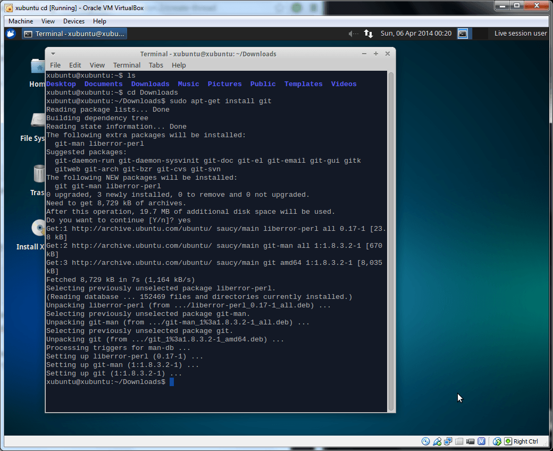The width and height of the screenshot is (553, 451).
Task: Click the blue Downloads directory name in ls output
Action: pyautogui.click(x=150, y=84)
